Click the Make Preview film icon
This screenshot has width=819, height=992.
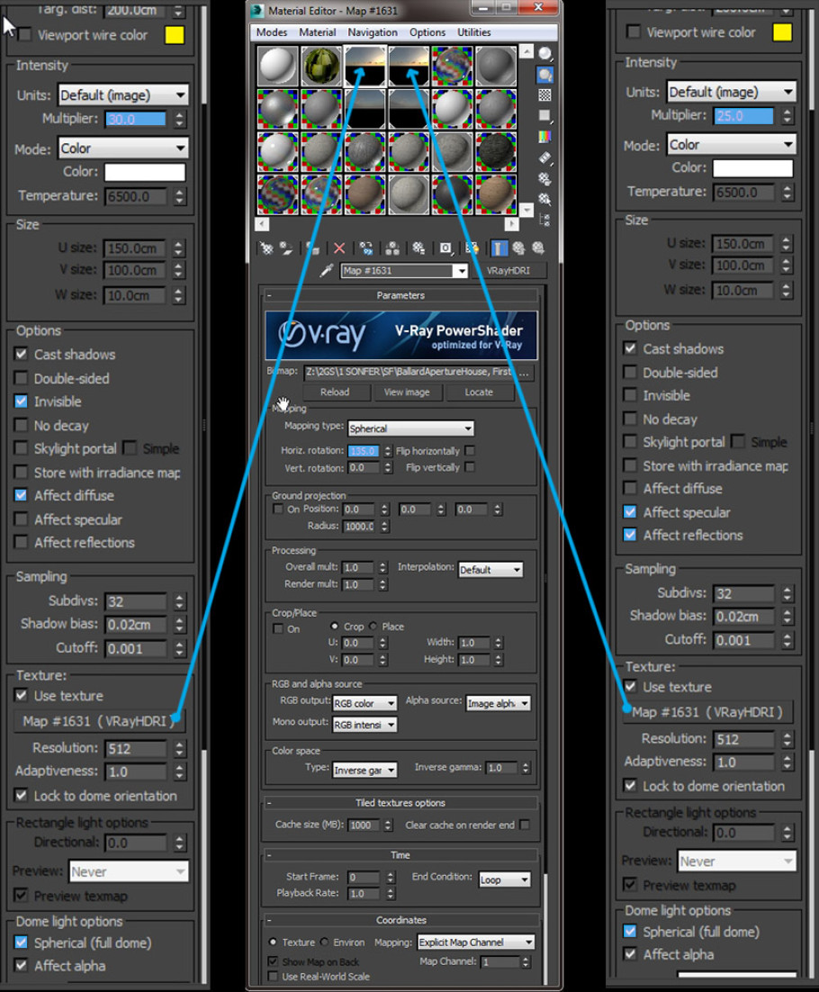click(544, 158)
